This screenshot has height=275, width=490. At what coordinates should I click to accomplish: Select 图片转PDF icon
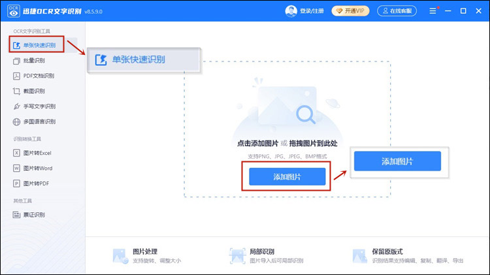tap(16, 184)
